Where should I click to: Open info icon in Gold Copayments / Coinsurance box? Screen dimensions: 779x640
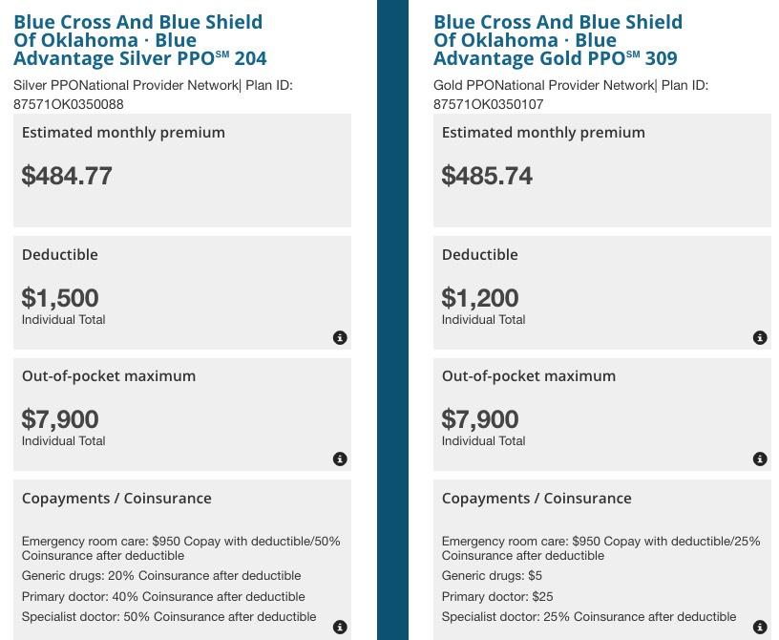[760, 628]
